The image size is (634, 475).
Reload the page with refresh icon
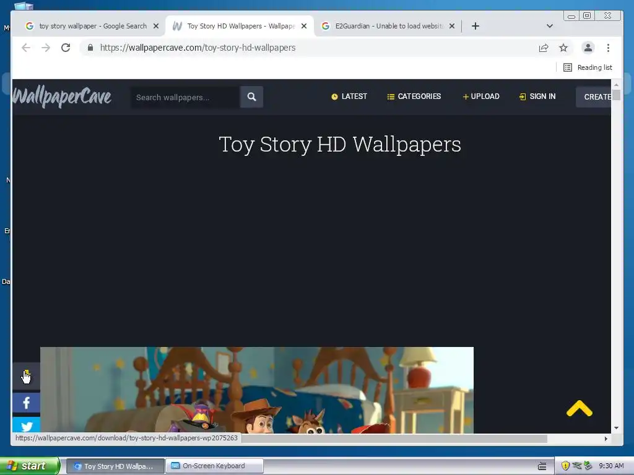click(66, 48)
